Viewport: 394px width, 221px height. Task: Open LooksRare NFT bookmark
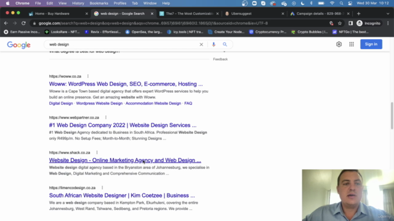coord(62,32)
